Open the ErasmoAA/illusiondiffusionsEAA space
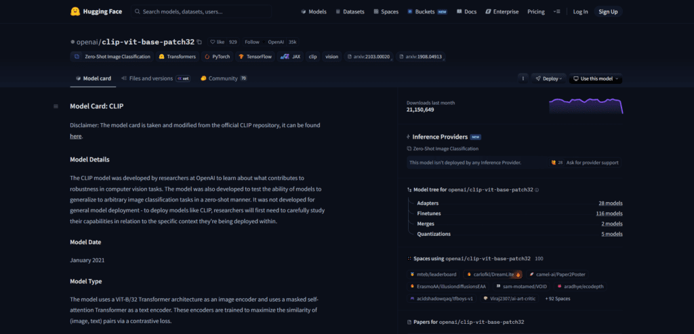Image resolution: width=694 pixels, height=334 pixels. click(x=449, y=286)
